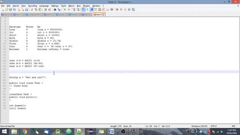Screen dimensions: 240x135
Task: Click the Print toolbar icon
Action: pyautogui.click(x=27, y=10)
